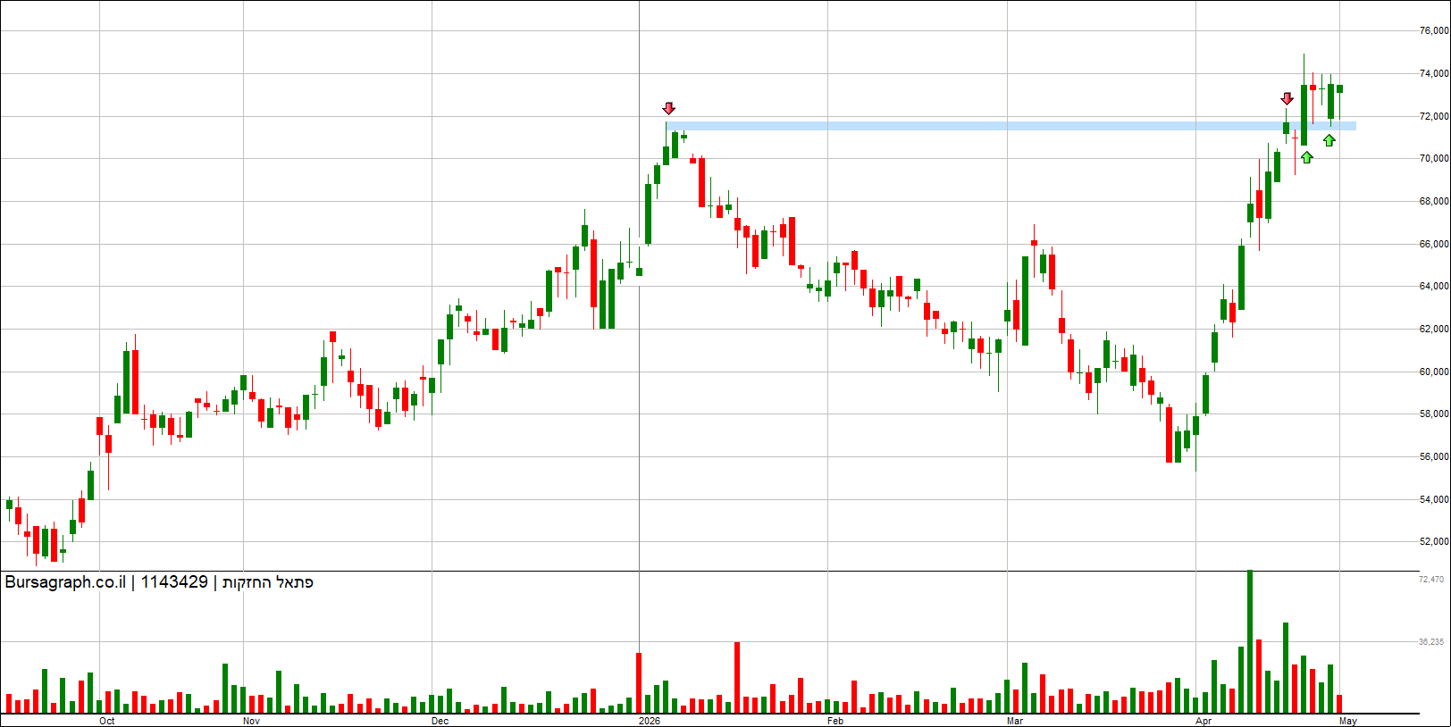
Task: Click the 64,000 price axis label
Action: pyautogui.click(x=1433, y=286)
